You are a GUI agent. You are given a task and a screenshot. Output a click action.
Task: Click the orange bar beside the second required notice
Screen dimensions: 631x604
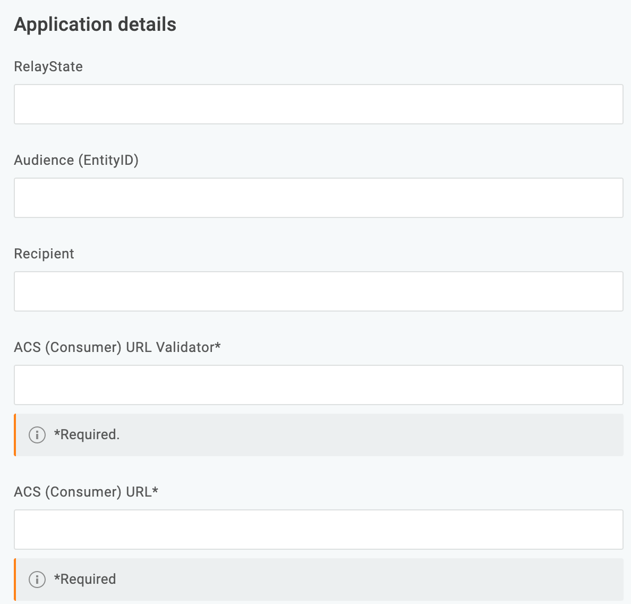pyautogui.click(x=15, y=579)
